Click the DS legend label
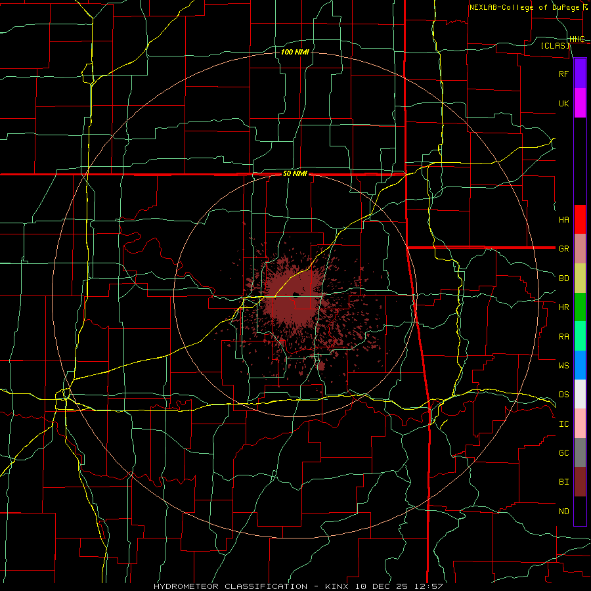Image resolution: width=591 pixels, height=591 pixels. tap(564, 395)
